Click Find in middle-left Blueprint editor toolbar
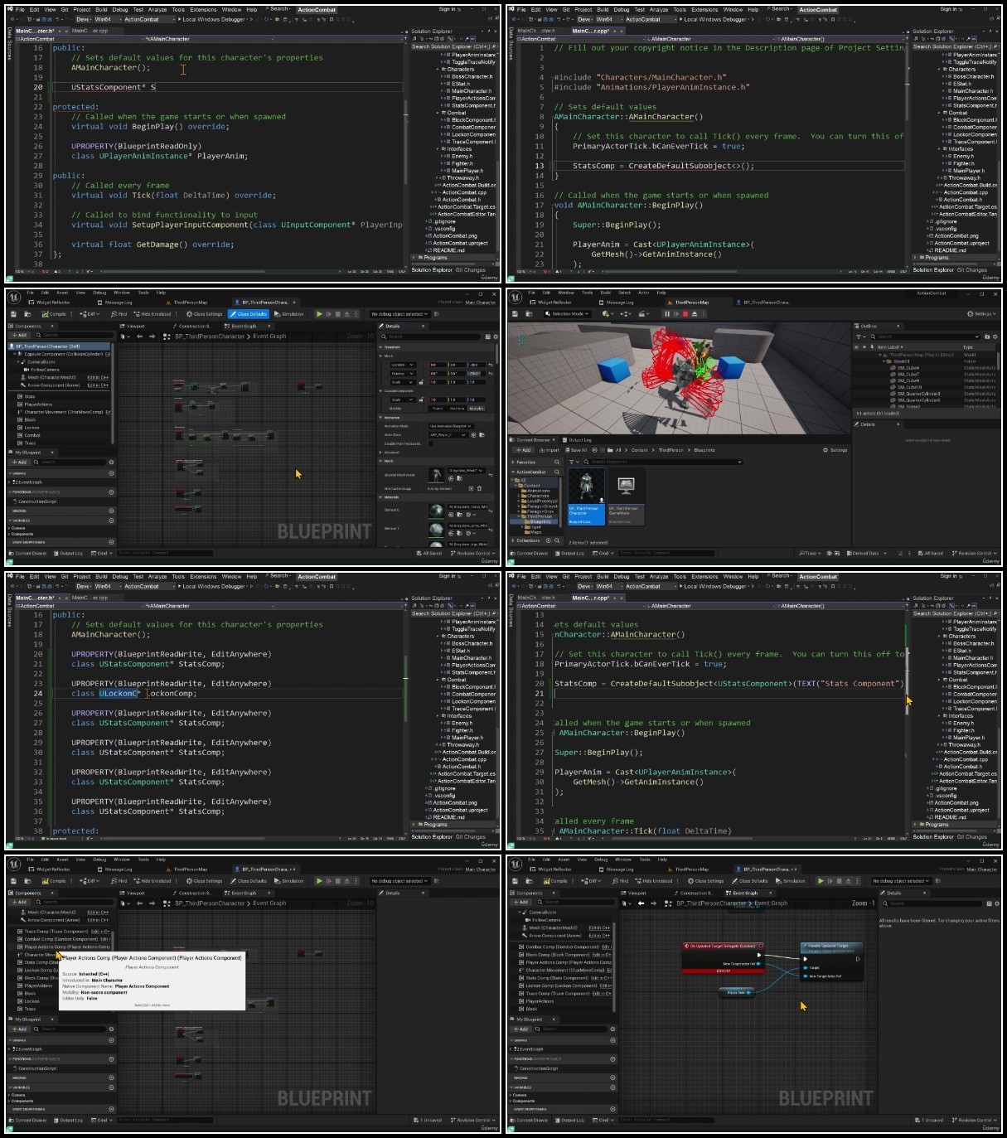 pos(118,314)
